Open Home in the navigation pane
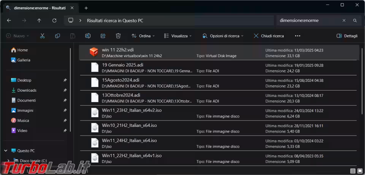Image resolution: width=365 pixels, height=175 pixels. pyautogui.click(x=19, y=50)
